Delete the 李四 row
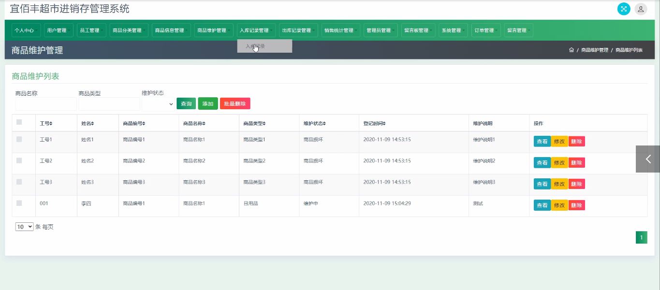Screen dimensions: 660x290 point(577,205)
